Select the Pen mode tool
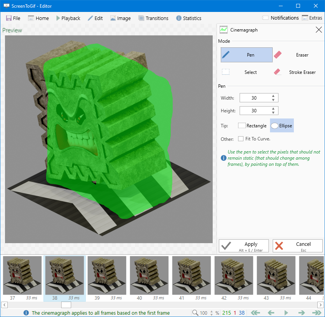The width and height of the screenshot is (325, 317). coord(247,55)
